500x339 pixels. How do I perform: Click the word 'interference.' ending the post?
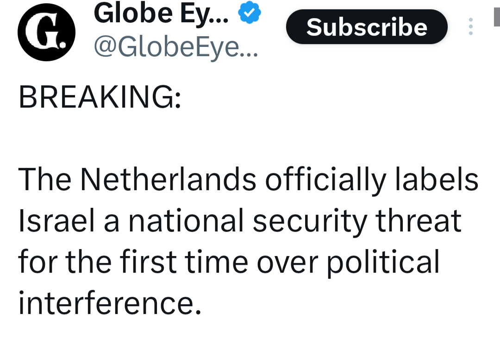(110, 303)
